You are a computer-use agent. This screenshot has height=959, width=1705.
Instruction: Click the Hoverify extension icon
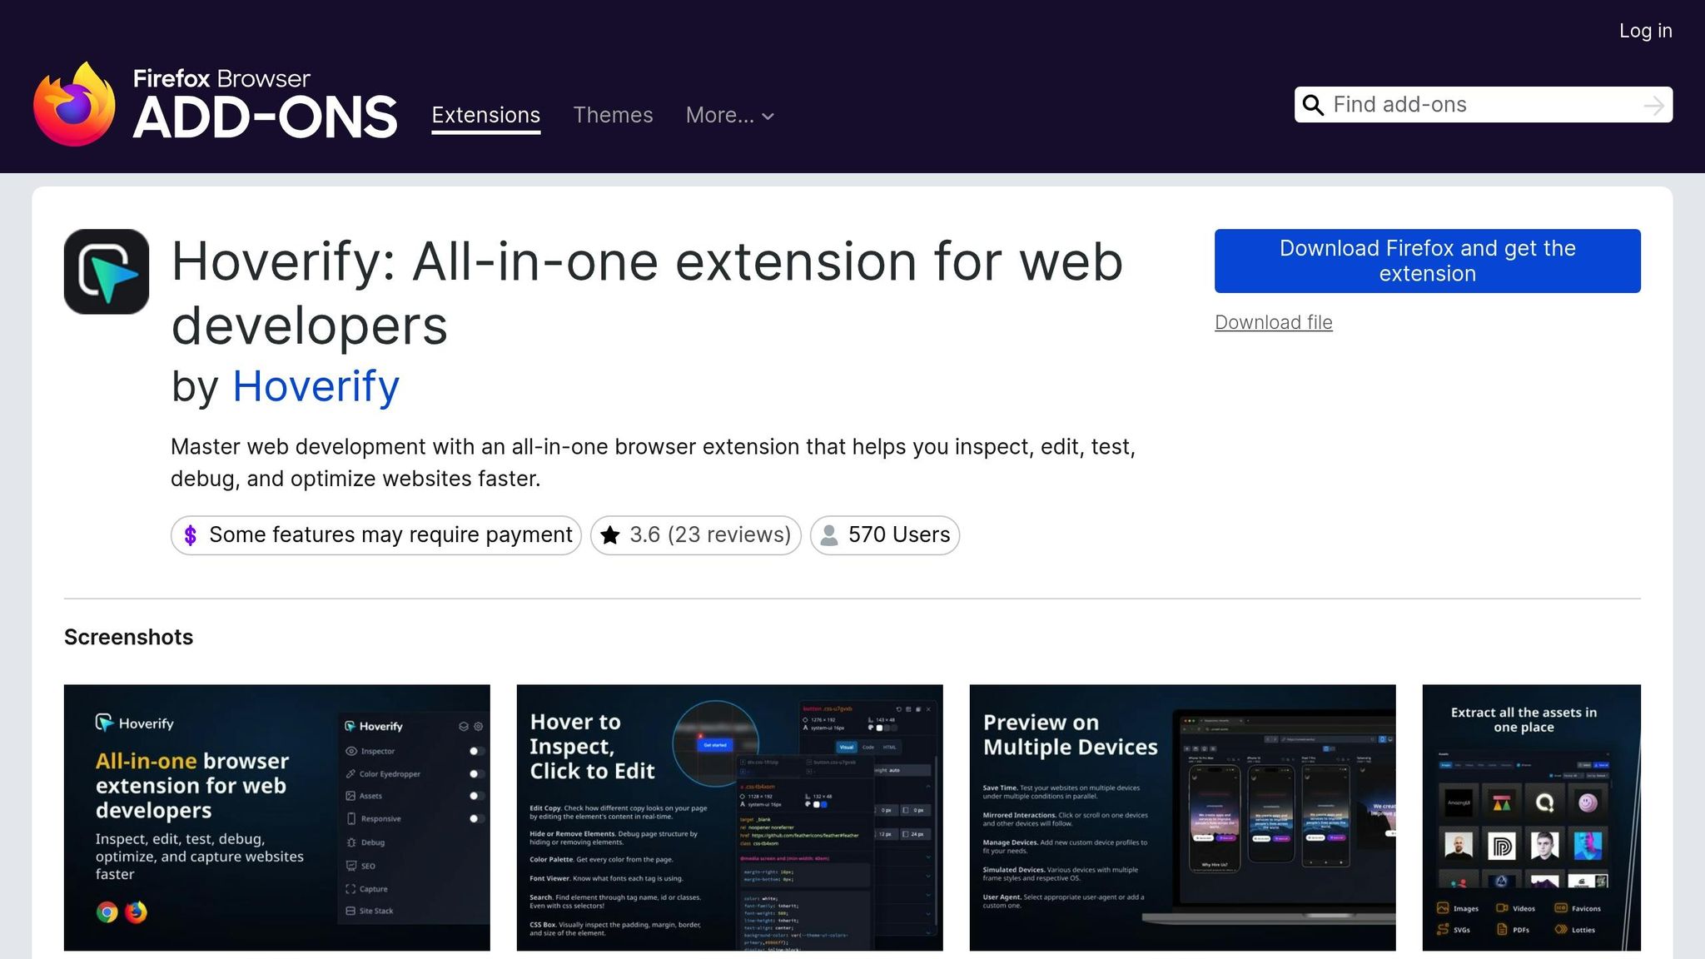107,271
